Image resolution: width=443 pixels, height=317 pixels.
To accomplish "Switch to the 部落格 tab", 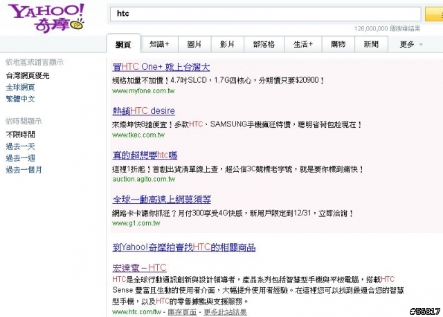I will point(264,44).
